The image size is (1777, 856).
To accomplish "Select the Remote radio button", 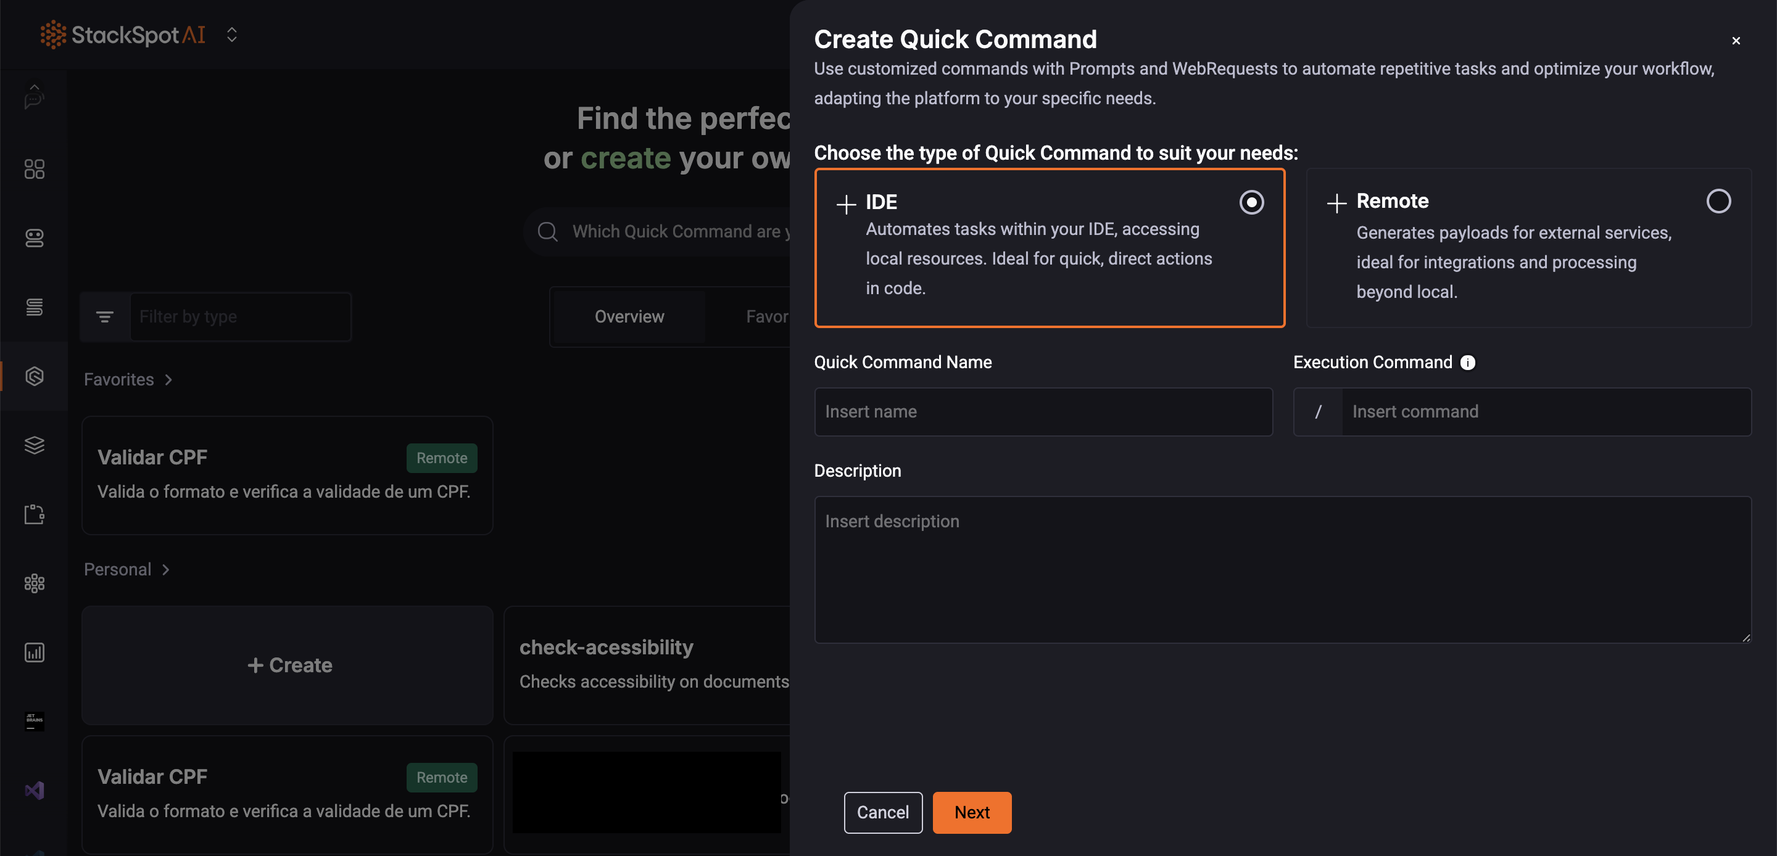I will (1718, 202).
